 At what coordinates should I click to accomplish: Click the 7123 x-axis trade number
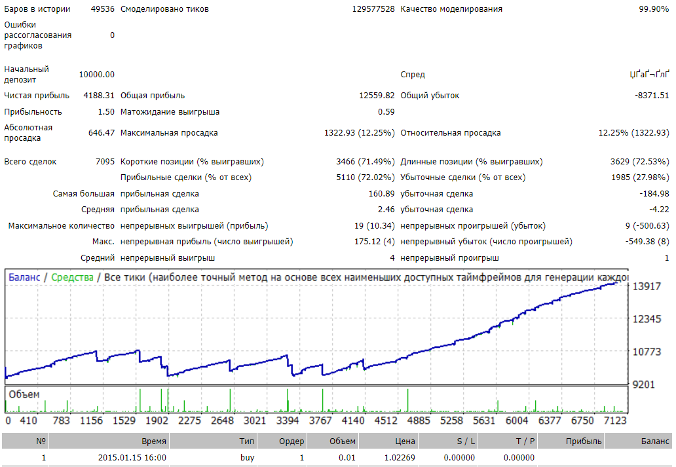coord(615,420)
